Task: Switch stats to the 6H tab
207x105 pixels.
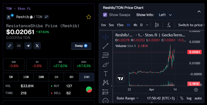Action: [x=71, y=77]
